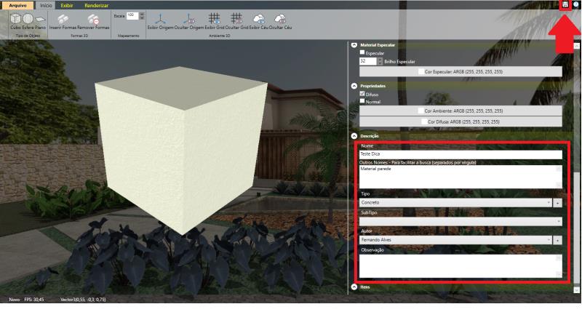Hide the grid with Ocultar Grid
Viewport: 582px width, 312px height.
(x=236, y=20)
